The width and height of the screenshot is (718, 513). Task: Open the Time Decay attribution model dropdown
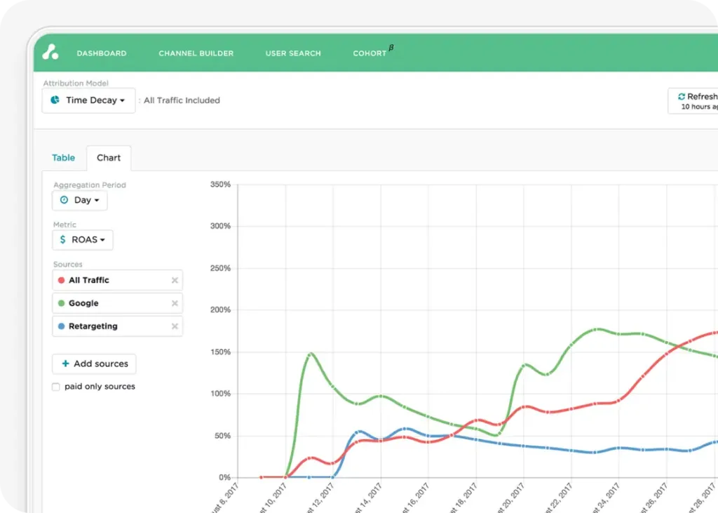(x=88, y=100)
